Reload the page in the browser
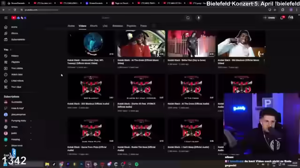The width and height of the screenshot is (300, 168). (x=15, y=10)
